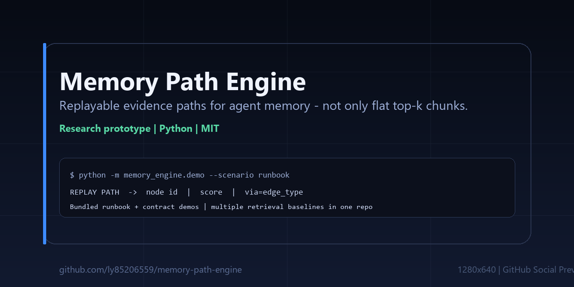Select the edge_type token in terminal

(x=283, y=192)
